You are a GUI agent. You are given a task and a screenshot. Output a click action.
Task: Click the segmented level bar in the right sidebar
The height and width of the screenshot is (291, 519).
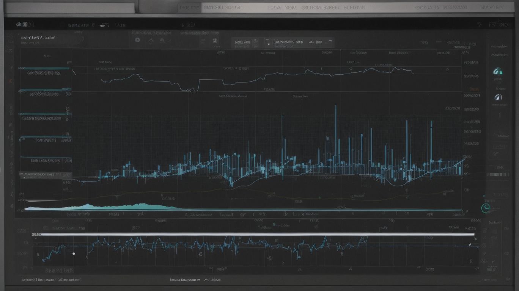tap(498, 174)
